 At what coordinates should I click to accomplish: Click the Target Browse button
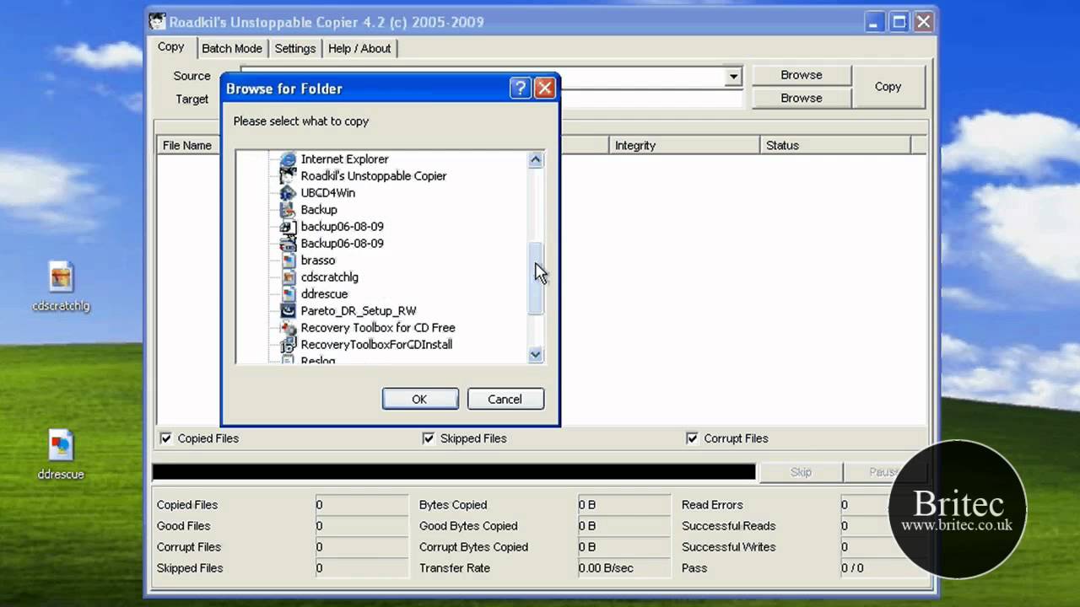click(x=801, y=98)
